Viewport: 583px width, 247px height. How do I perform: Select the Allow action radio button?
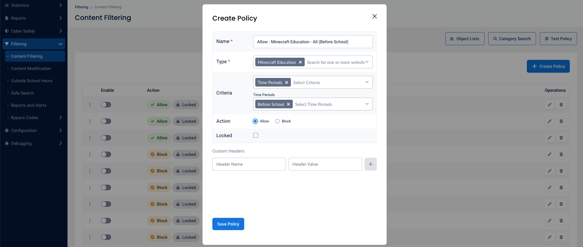pos(255,121)
